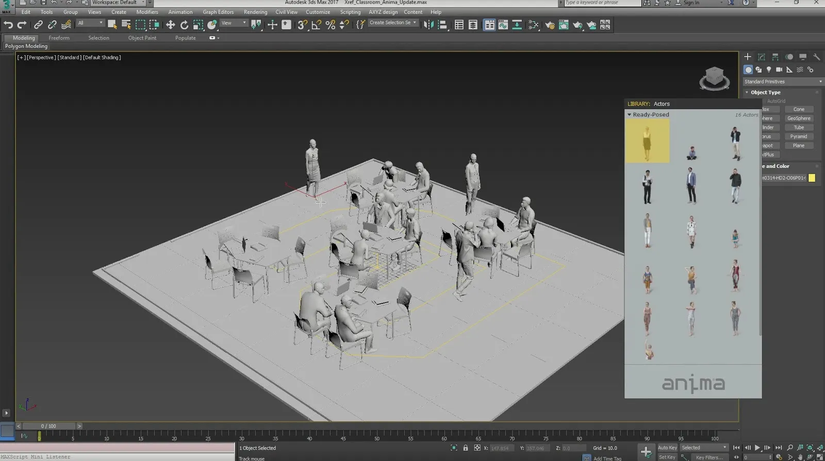This screenshot has width=825, height=461.
Task: Toggle the selection lock icon
Action: (466, 448)
